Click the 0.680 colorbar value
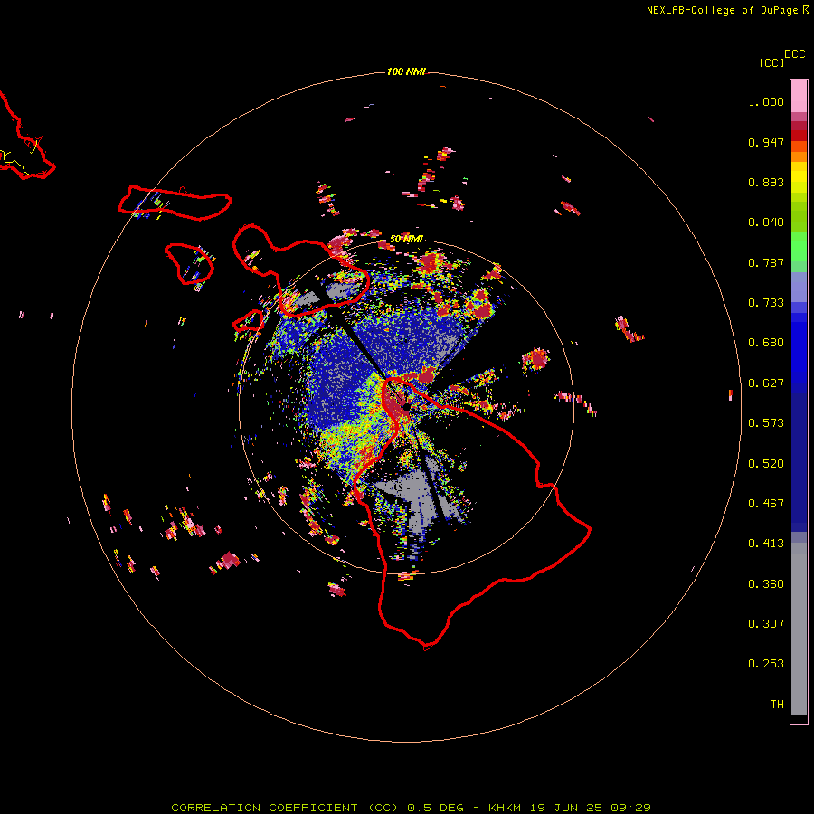Viewport: 814px width, 814px height. pyautogui.click(x=766, y=343)
